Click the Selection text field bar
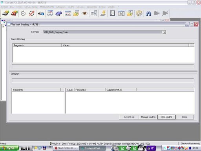The image size is (201, 151). coord(103,80)
